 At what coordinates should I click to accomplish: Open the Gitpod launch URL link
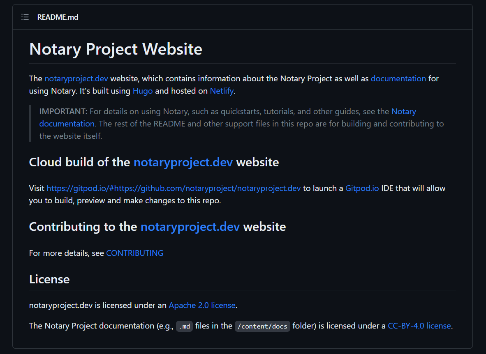173,188
